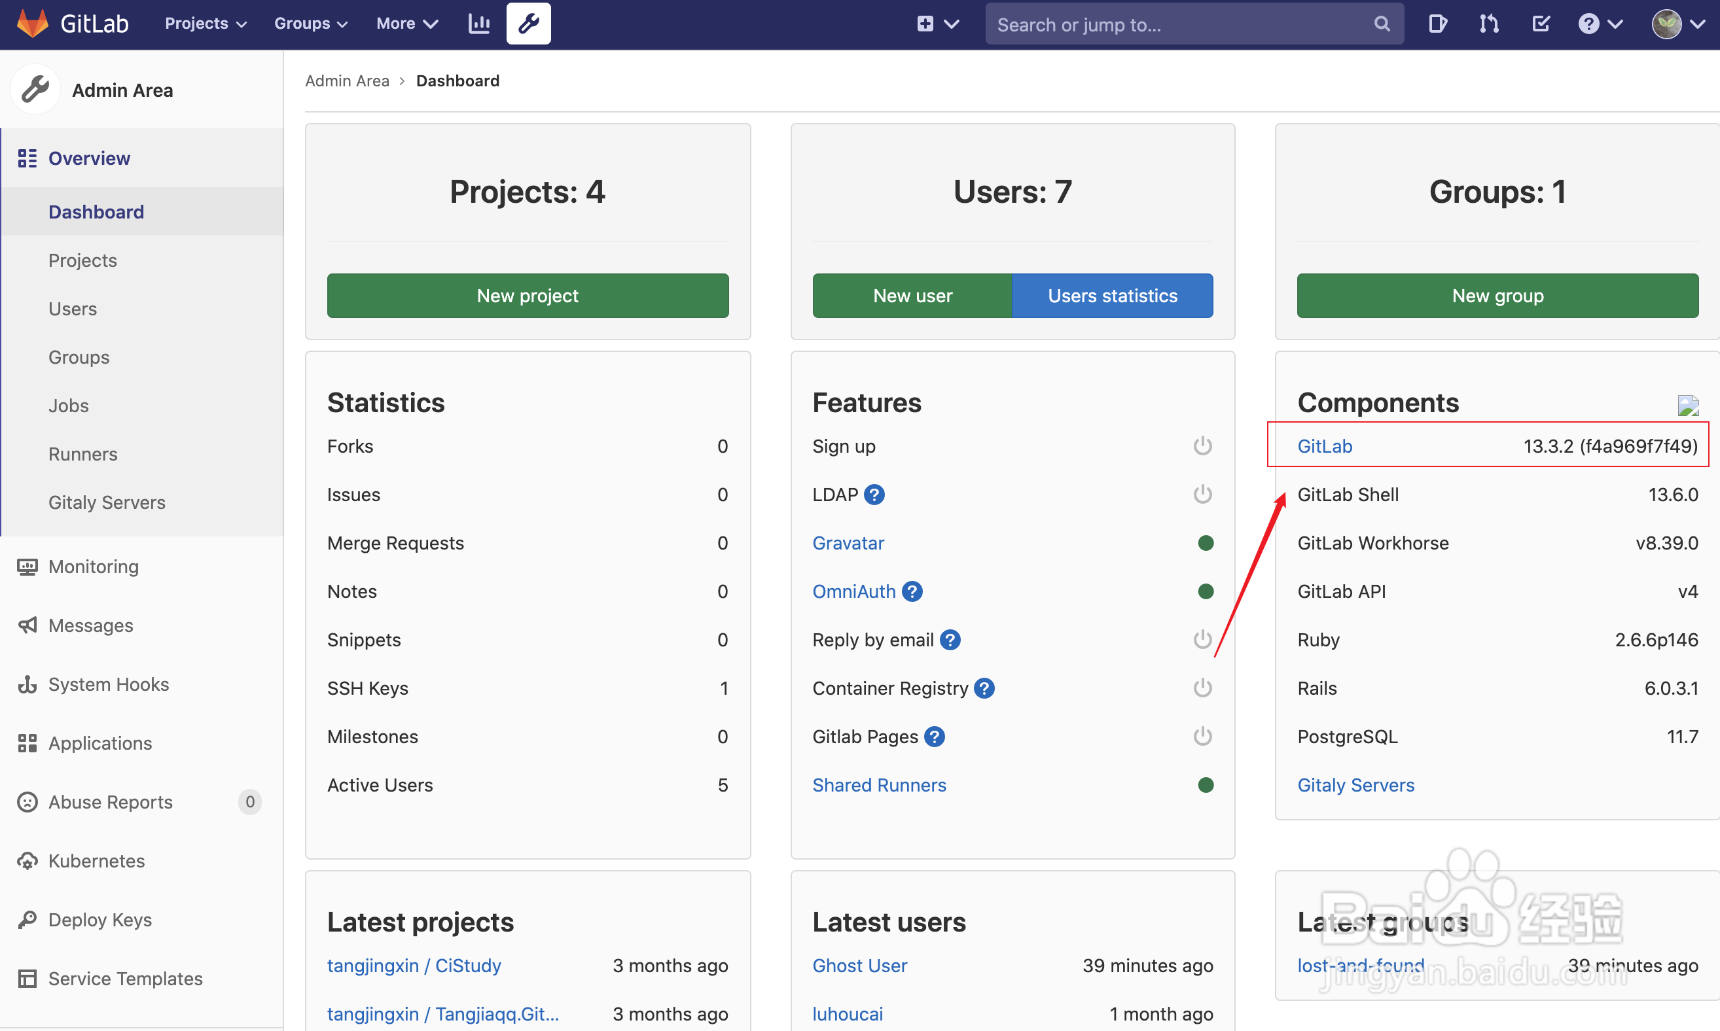The image size is (1720, 1031).
Task: Click the Monitoring icon in sidebar
Action: [x=27, y=567]
